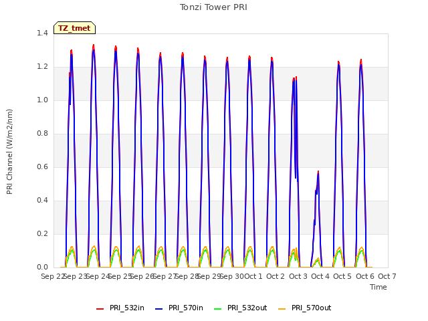Click the 0.6 y-axis tick label
Screen dimensions: 428x321
tap(42, 167)
